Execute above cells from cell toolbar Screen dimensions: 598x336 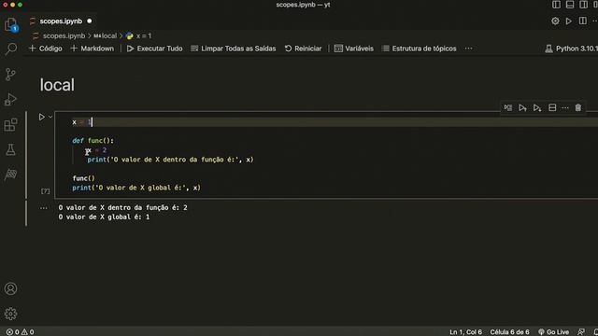pos(522,108)
